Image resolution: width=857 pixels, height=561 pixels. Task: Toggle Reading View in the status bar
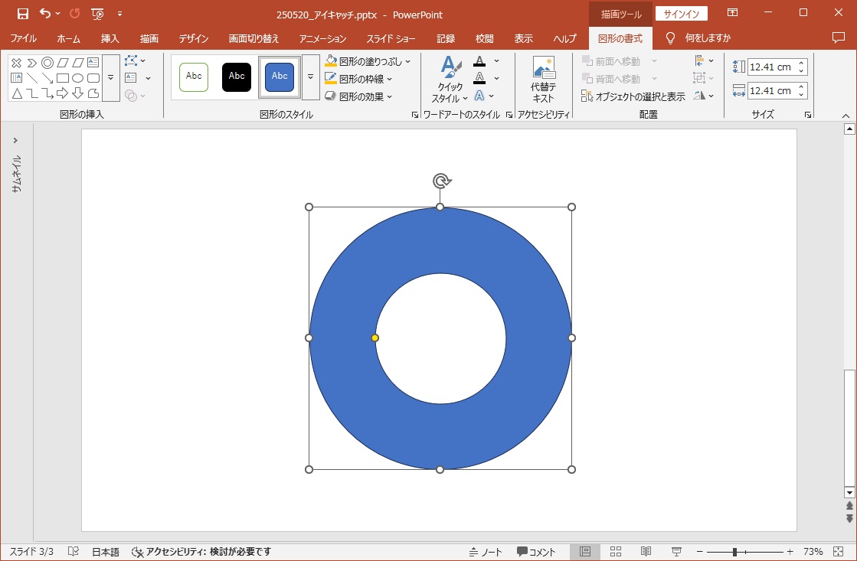[646, 552]
